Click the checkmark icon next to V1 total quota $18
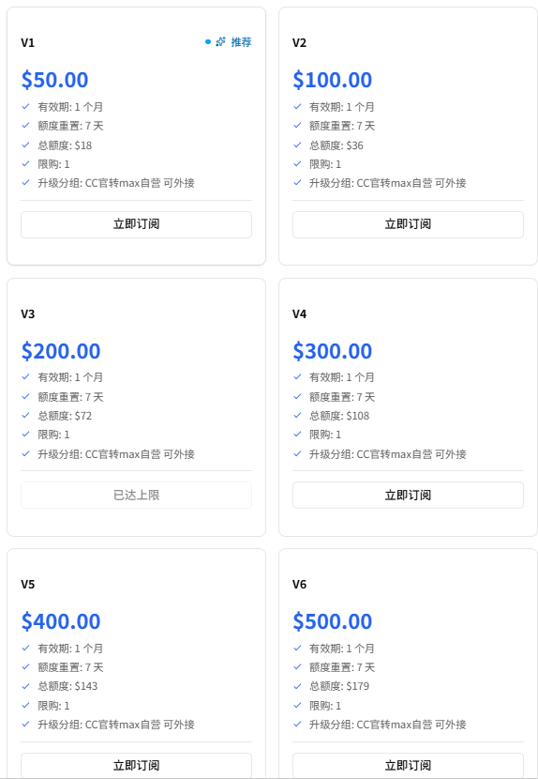 pos(26,145)
